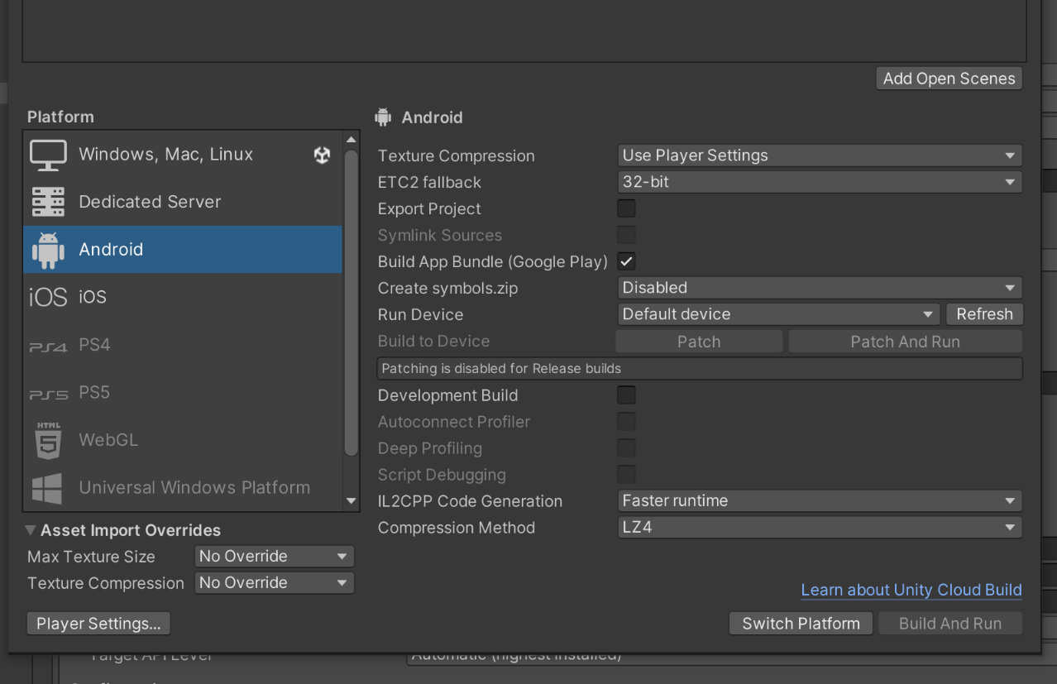Image resolution: width=1057 pixels, height=684 pixels.
Task: Click the platform list scrollbar thumb
Action: point(352,302)
